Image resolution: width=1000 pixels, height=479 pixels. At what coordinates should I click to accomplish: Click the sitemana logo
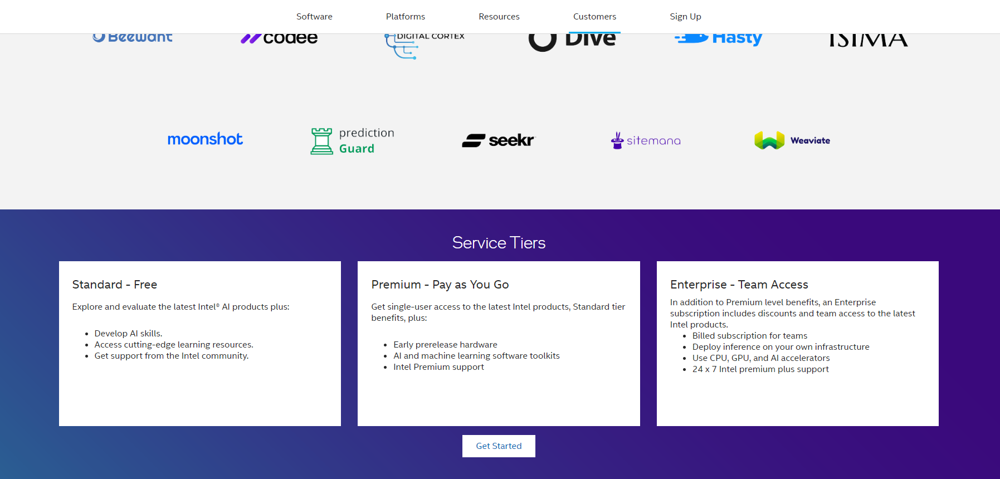point(646,140)
